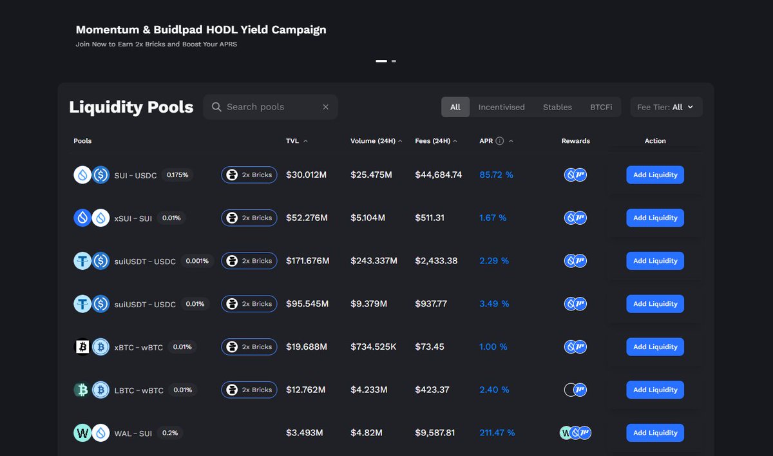Open the Fee Tier dropdown

click(666, 107)
